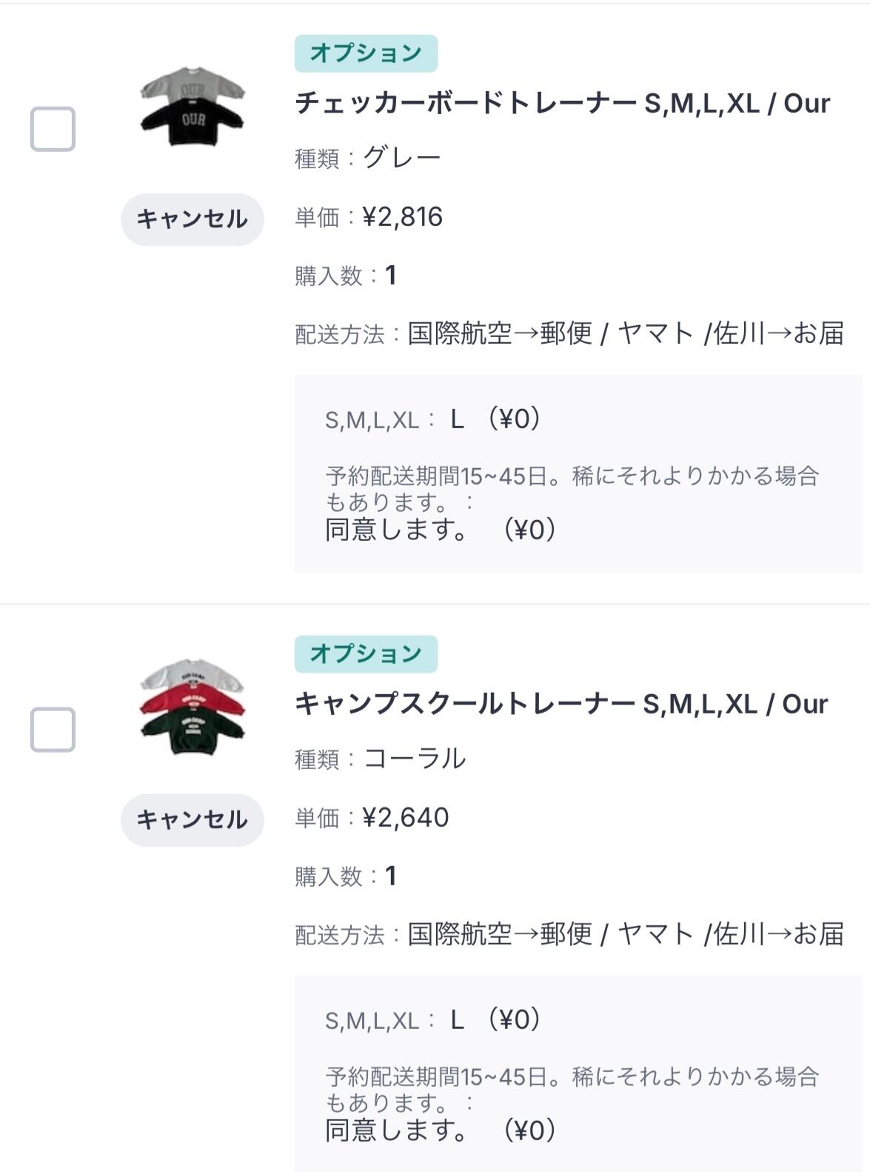Tick the checkbox for キャンプスクールトレーナー

53,730
